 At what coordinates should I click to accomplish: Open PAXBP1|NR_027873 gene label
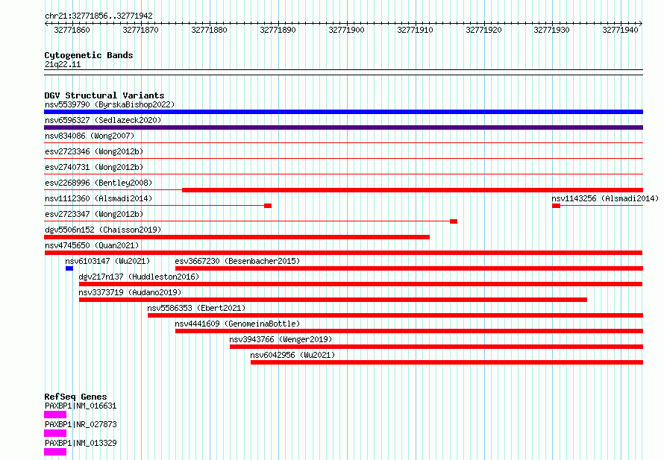click(81, 424)
